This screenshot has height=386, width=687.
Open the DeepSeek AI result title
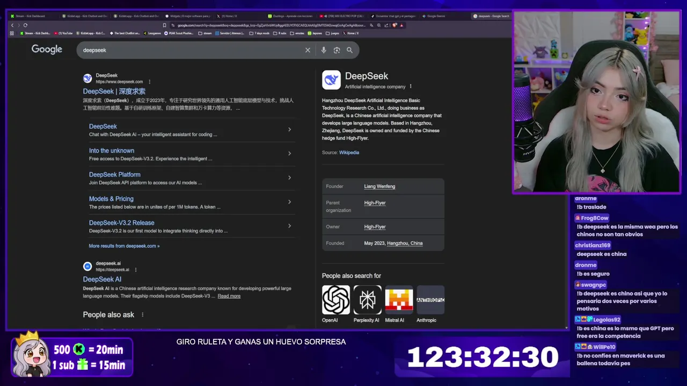point(102,279)
